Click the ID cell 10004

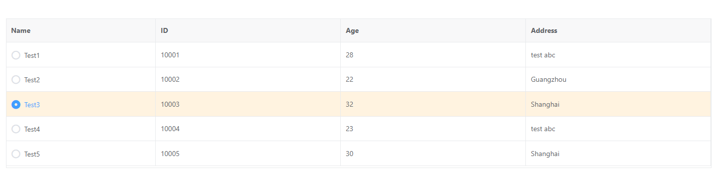(248, 129)
